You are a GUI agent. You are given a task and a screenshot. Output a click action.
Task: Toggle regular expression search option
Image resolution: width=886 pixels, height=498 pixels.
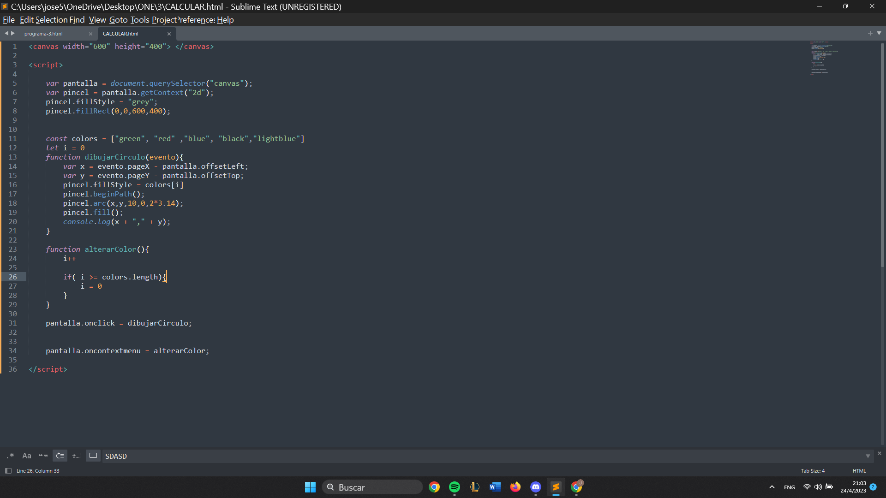[10, 456]
